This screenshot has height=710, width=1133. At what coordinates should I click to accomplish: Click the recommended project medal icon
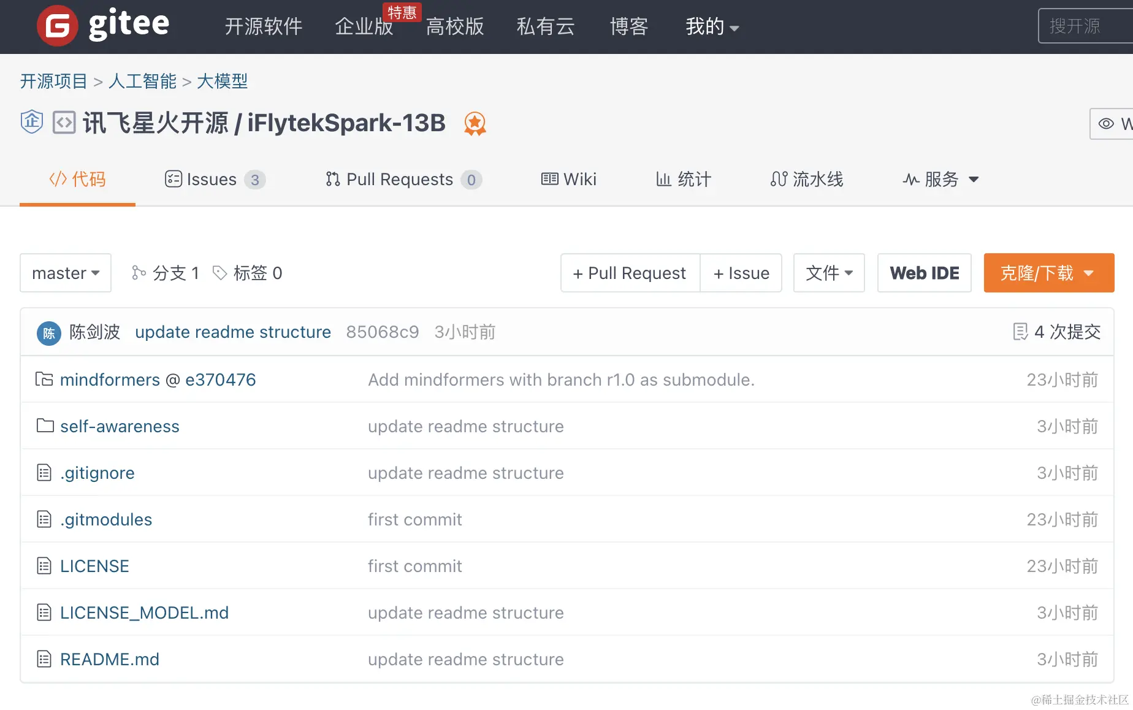pyautogui.click(x=475, y=123)
